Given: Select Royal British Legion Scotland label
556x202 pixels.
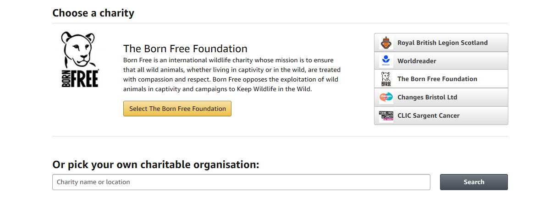Looking at the screenshot, I should coord(442,43).
